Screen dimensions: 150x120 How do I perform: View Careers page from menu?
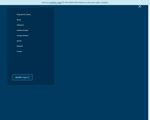click(x=19, y=51)
